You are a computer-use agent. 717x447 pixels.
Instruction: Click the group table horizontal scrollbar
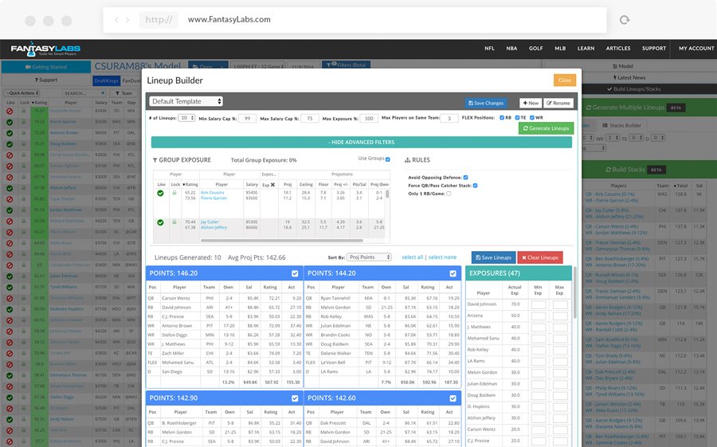[282, 240]
